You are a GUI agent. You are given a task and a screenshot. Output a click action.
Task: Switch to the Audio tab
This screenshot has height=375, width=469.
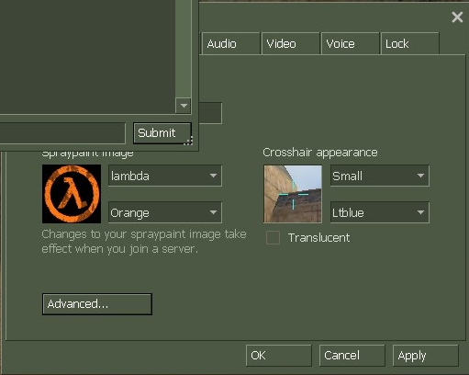click(x=231, y=43)
